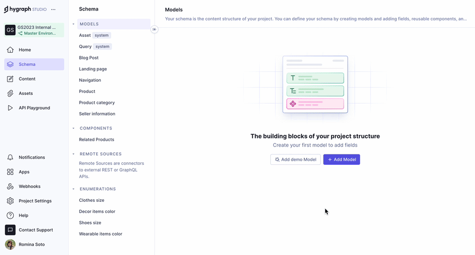Click the Home house icon
The height and width of the screenshot is (255, 475).
click(10, 50)
